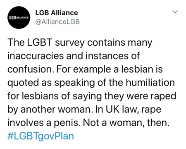Click the line beginning "by another woman"
The height and width of the screenshot is (149, 186).
pos(84,109)
